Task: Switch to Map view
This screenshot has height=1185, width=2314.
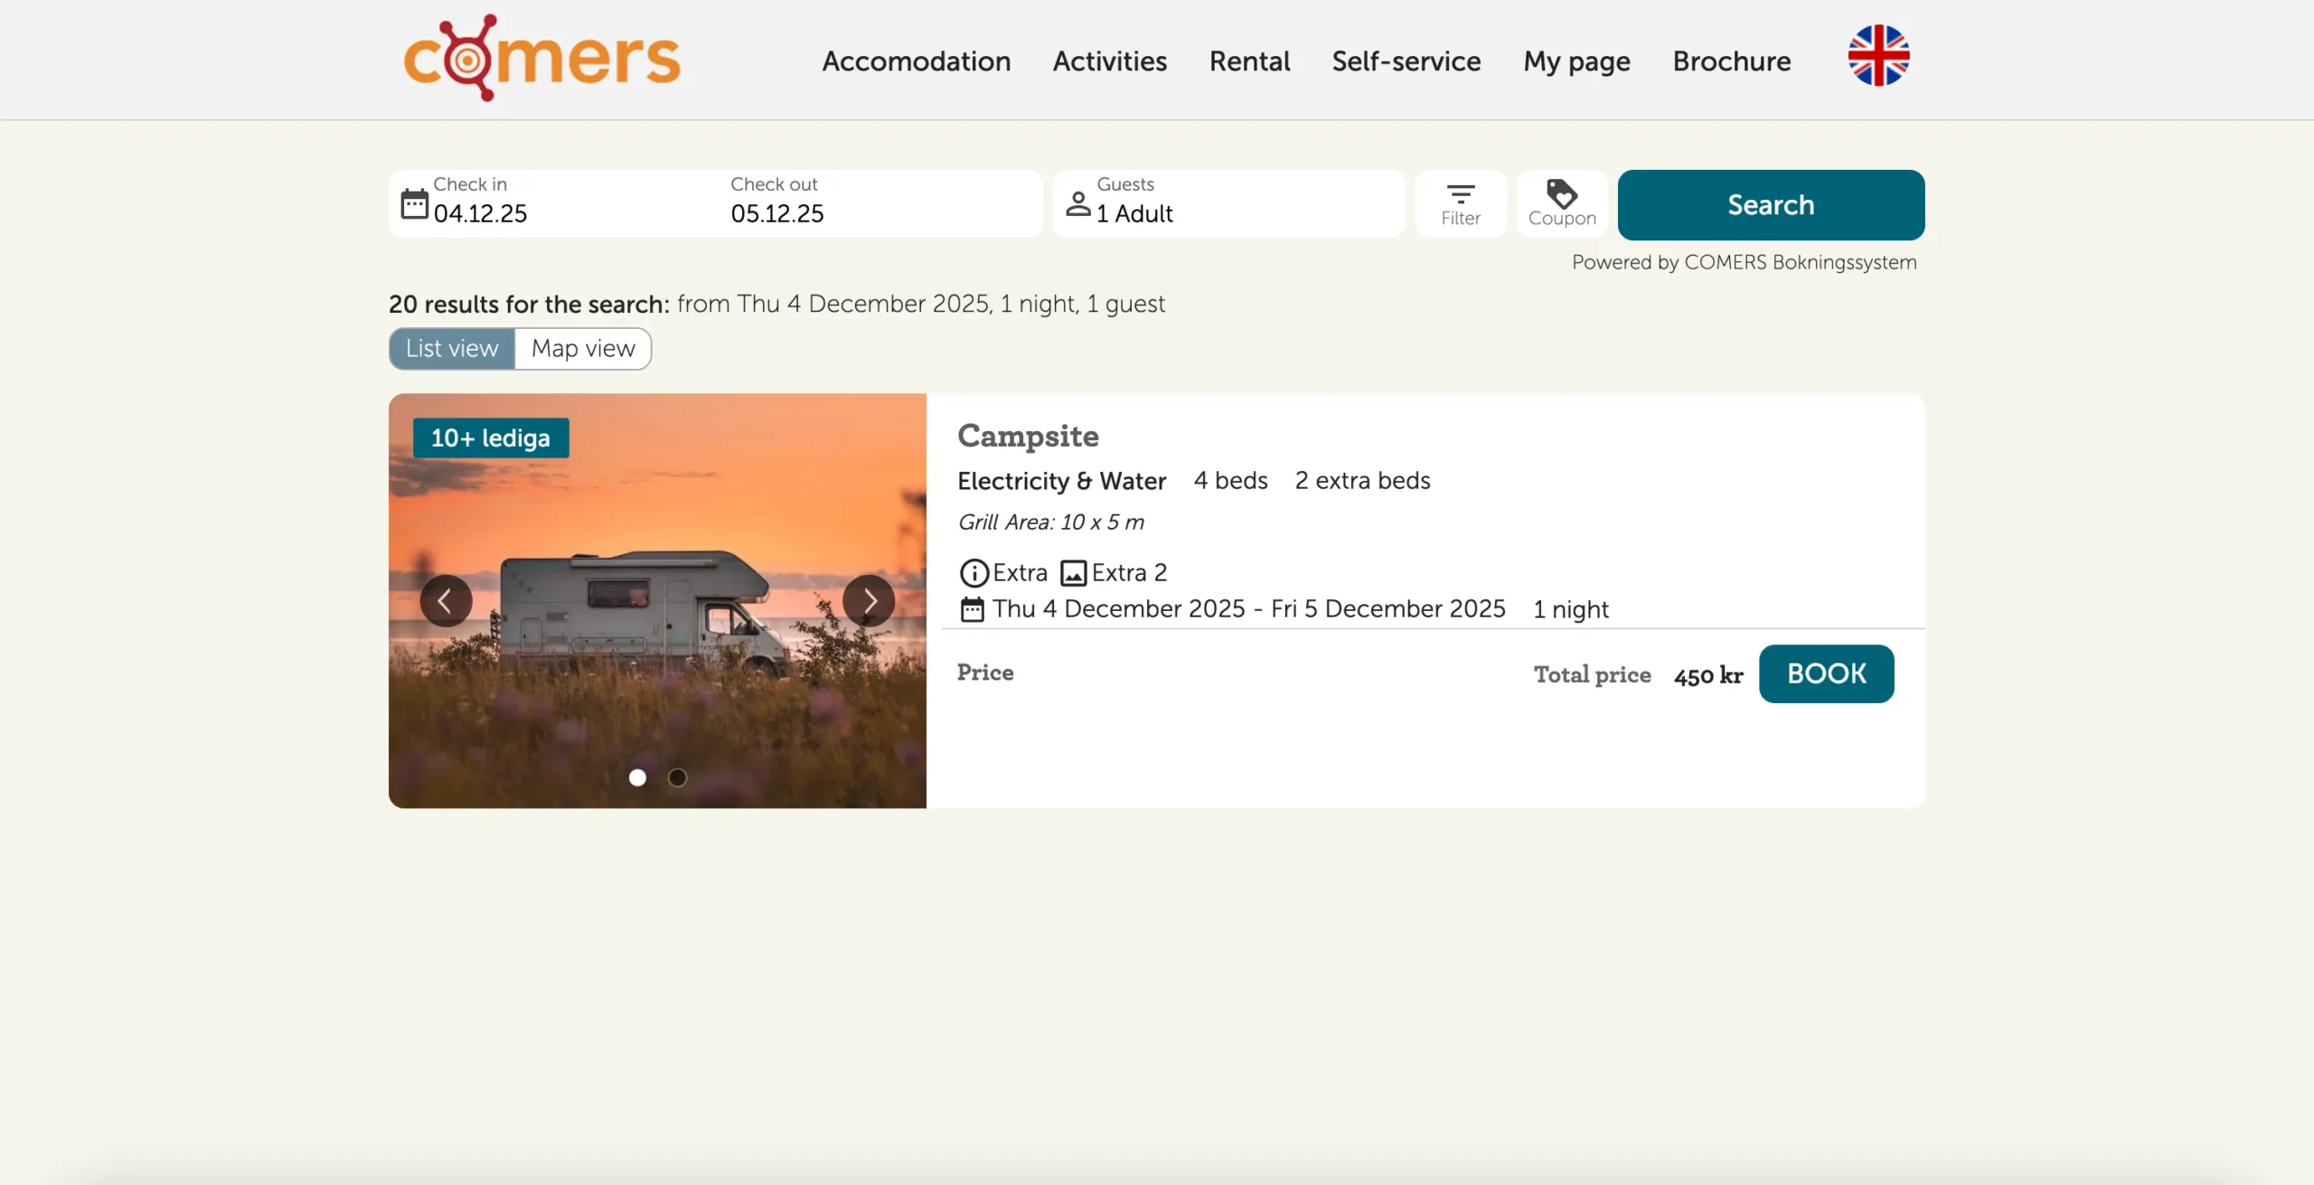Action: click(583, 349)
